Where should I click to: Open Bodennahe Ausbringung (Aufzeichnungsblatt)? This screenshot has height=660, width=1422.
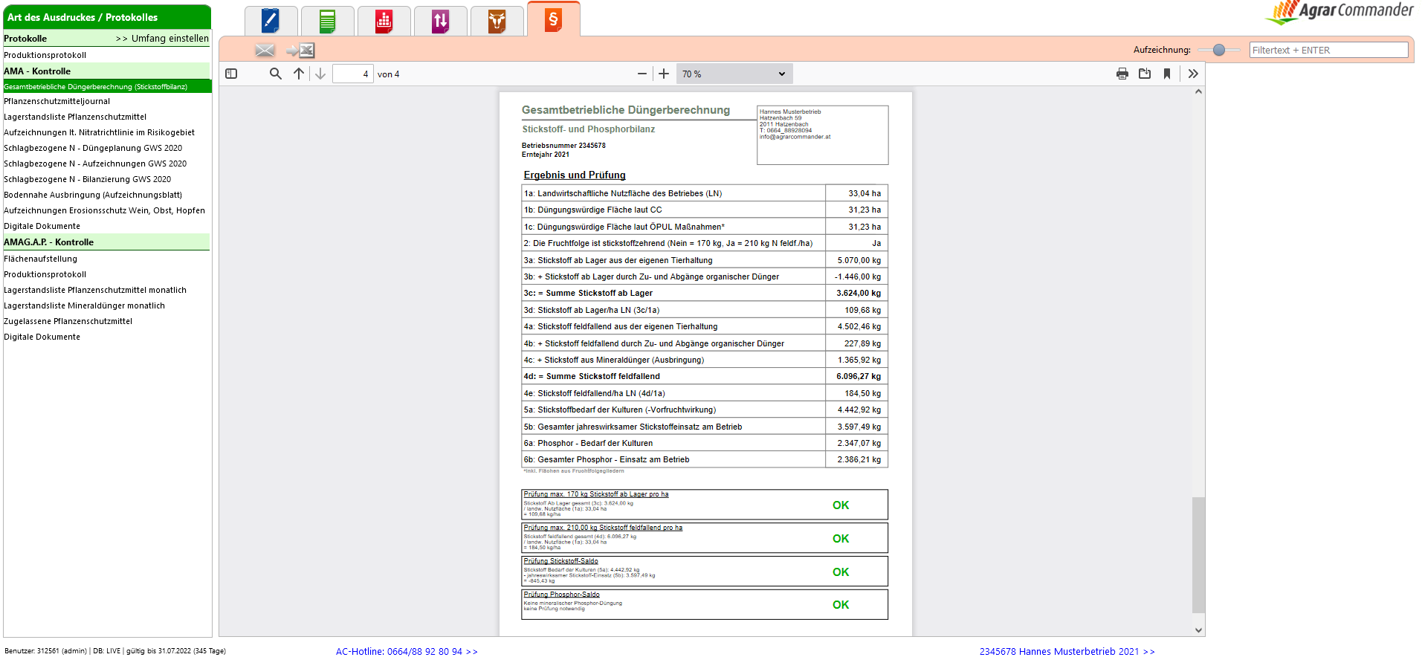93,195
